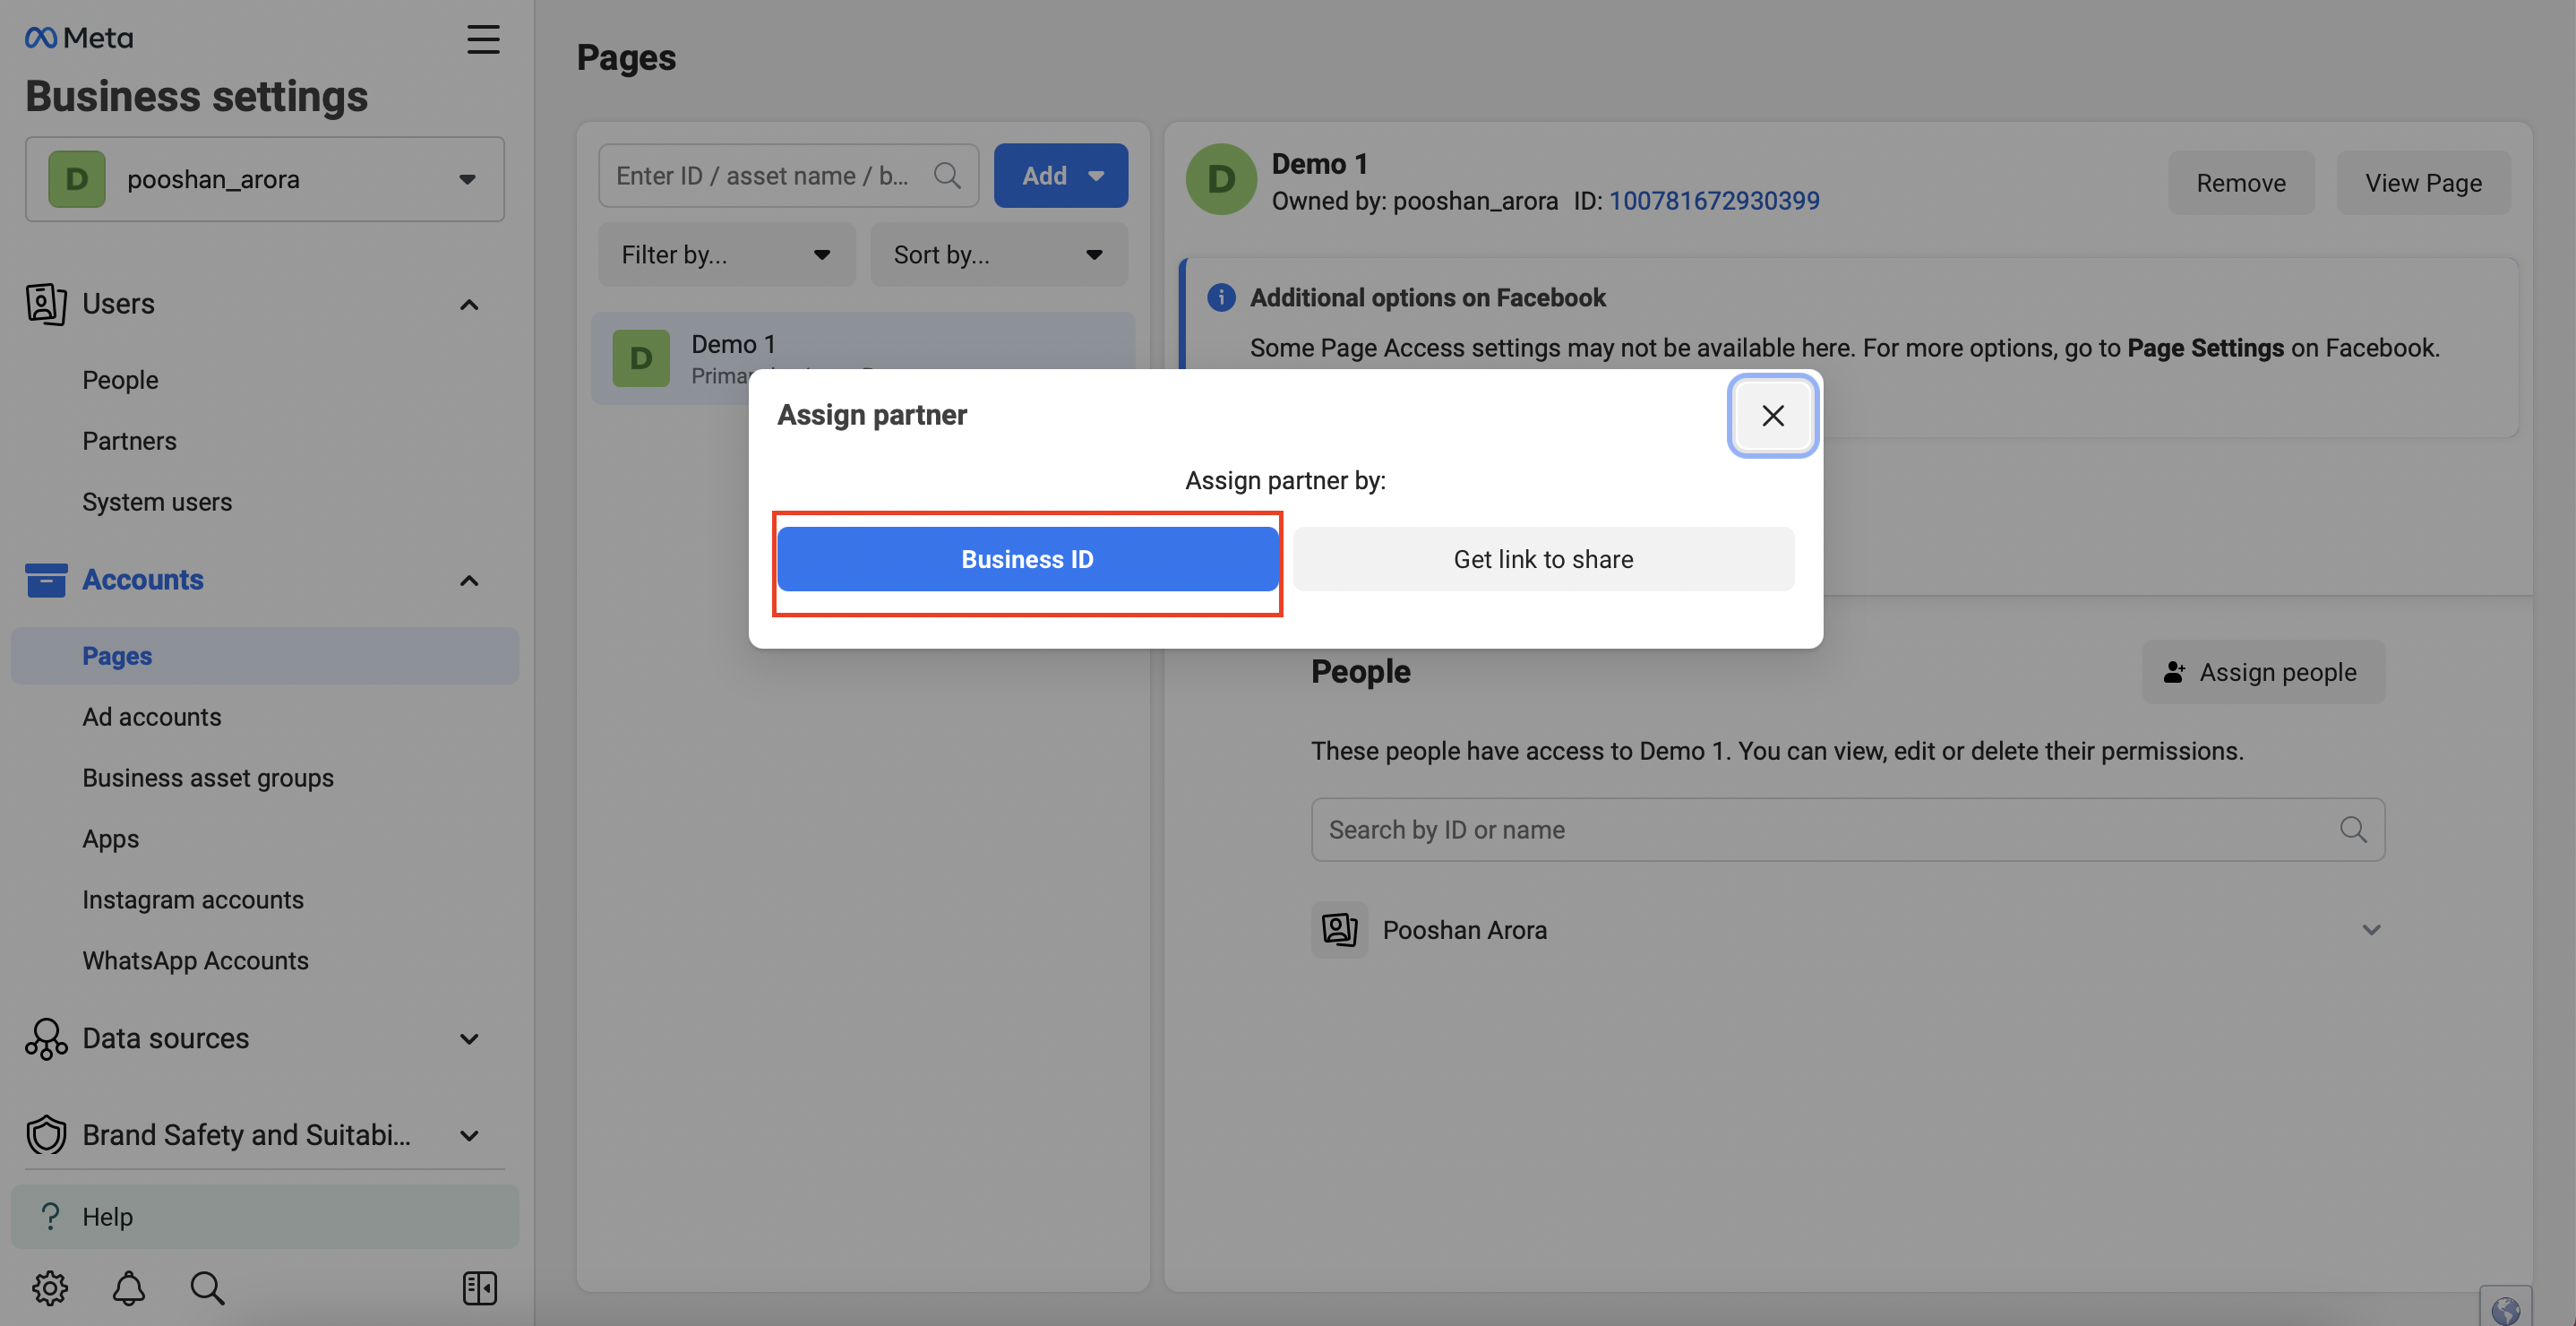Click the globe icon in the corner

2505,1309
